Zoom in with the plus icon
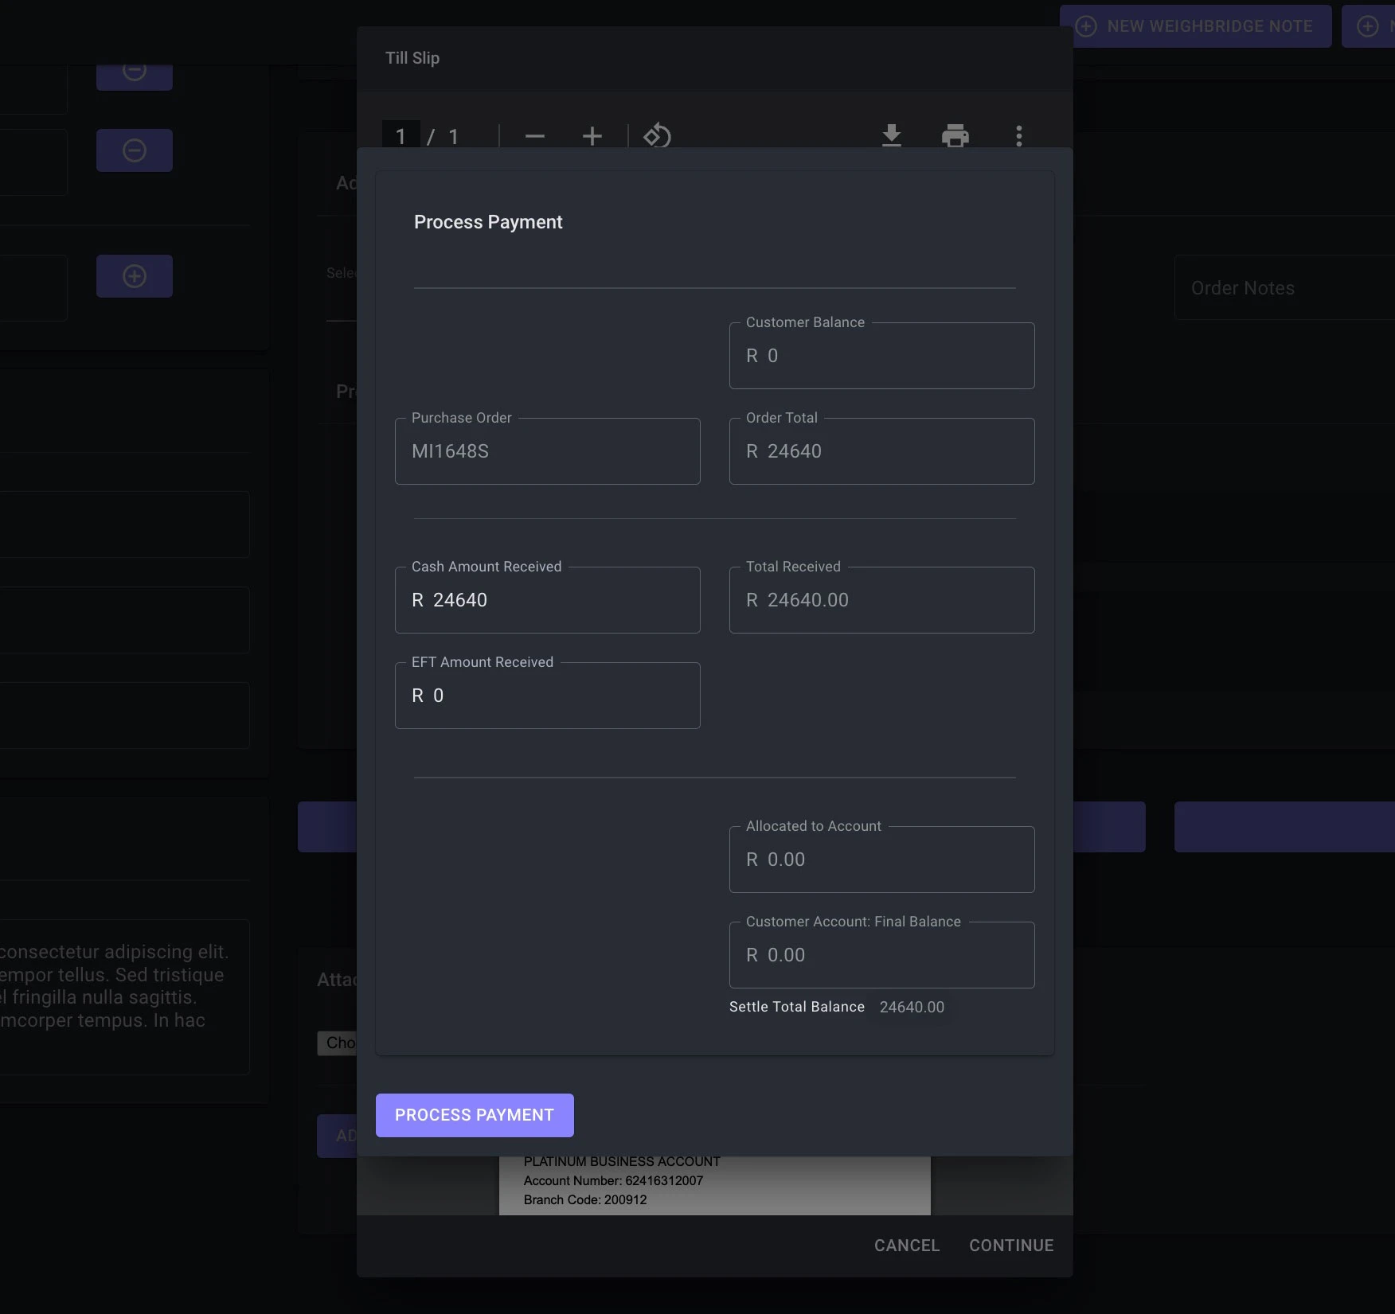Viewport: 1395px width, 1314px height. 592,136
